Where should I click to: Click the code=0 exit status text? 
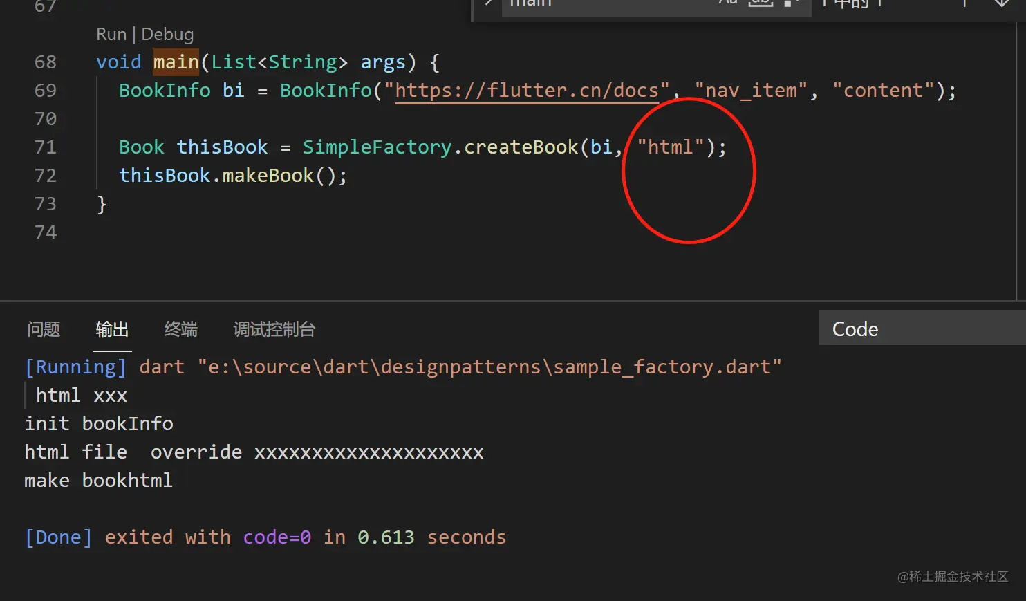point(277,537)
